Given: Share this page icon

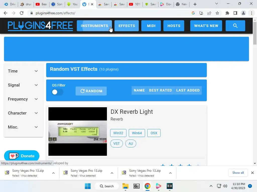Looking at the screenshot, I should tap(209, 13).
